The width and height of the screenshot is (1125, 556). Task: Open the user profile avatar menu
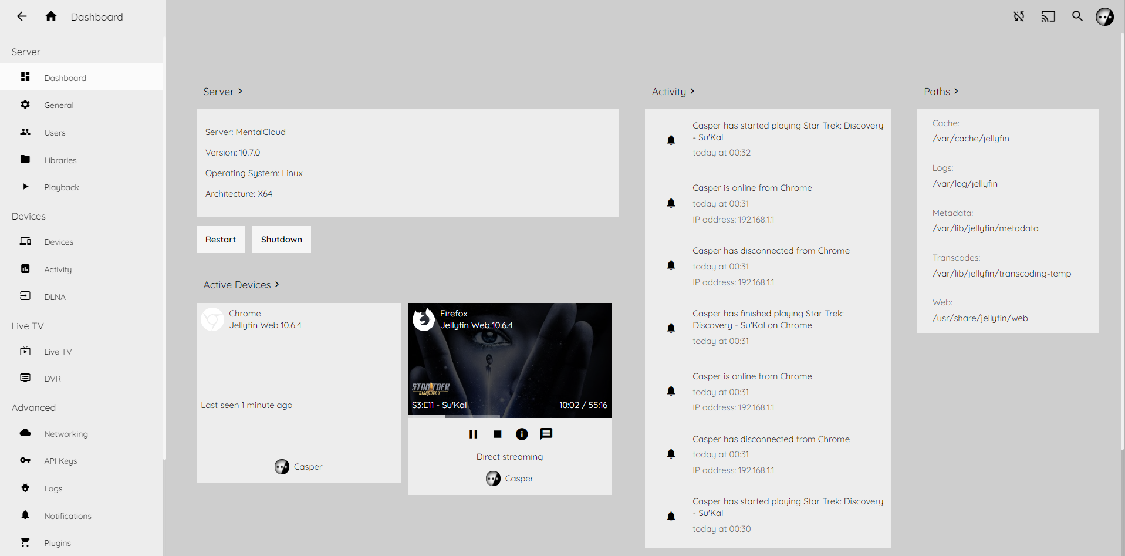coord(1104,16)
